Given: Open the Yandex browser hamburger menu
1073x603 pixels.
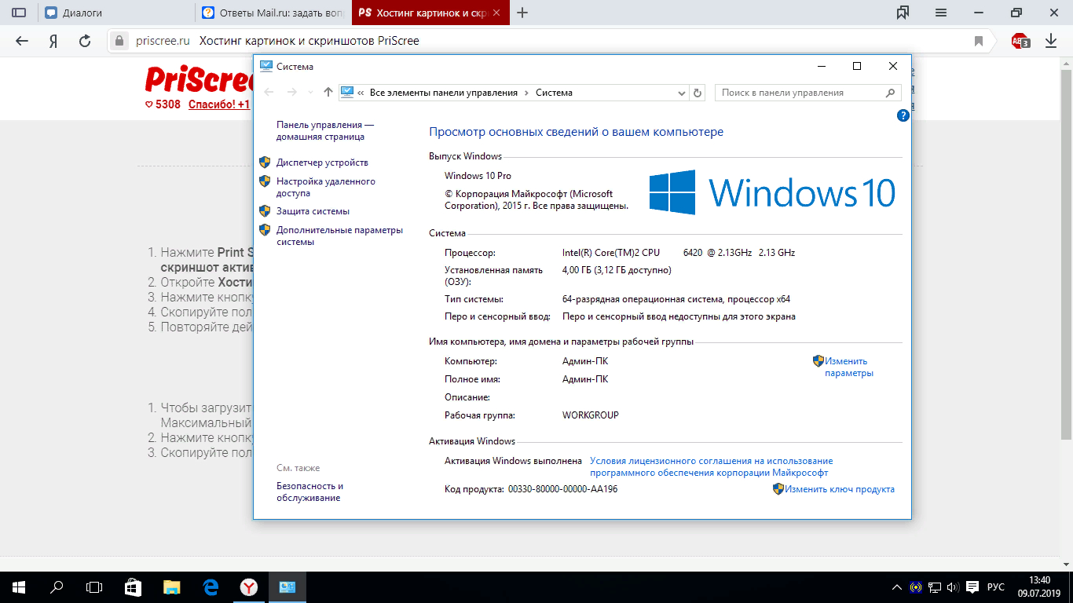Looking at the screenshot, I should (x=941, y=13).
